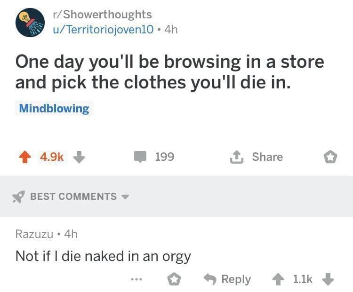Click the 199 comments count

(165, 157)
